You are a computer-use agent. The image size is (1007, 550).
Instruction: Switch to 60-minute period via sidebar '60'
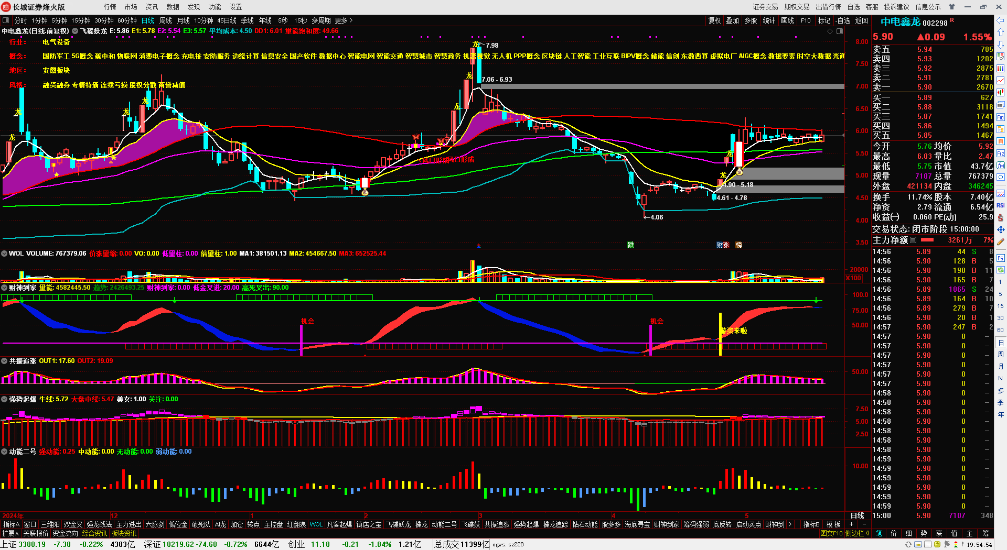1001,330
